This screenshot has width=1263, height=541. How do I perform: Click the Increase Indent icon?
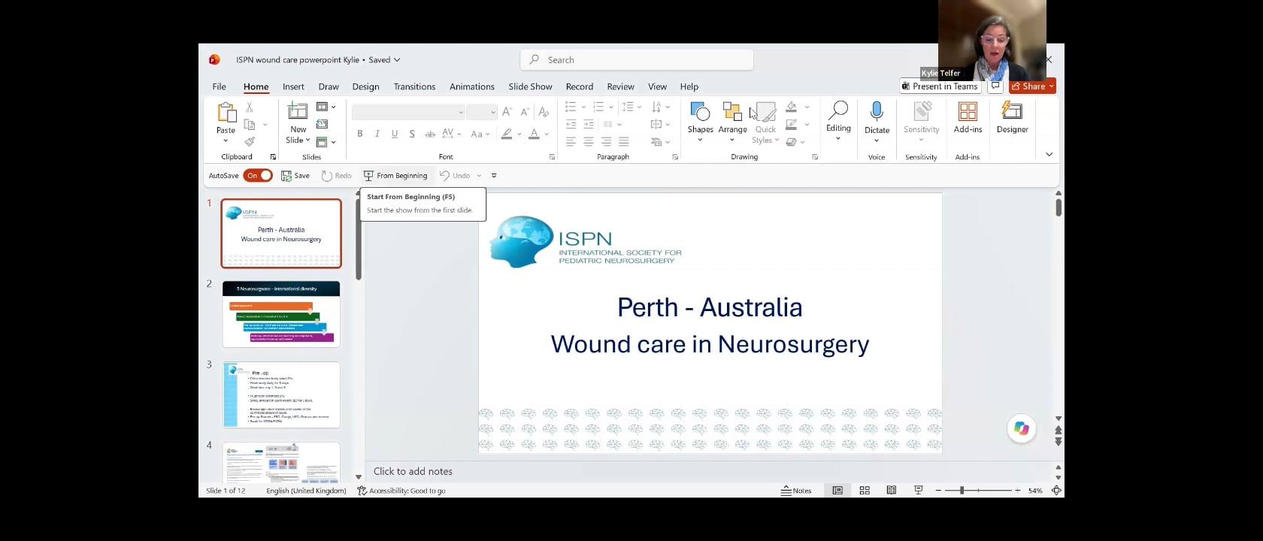coord(589,124)
